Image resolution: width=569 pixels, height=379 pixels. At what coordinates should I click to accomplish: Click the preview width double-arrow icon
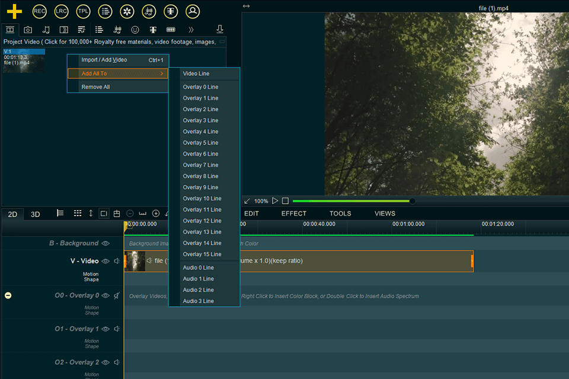pos(246,6)
